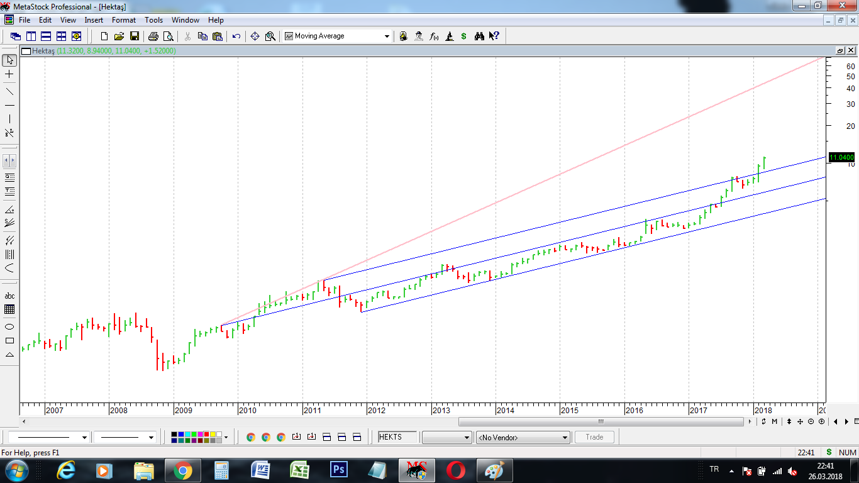
Task: Open the Indicator Builder fx icon
Action: click(434, 36)
